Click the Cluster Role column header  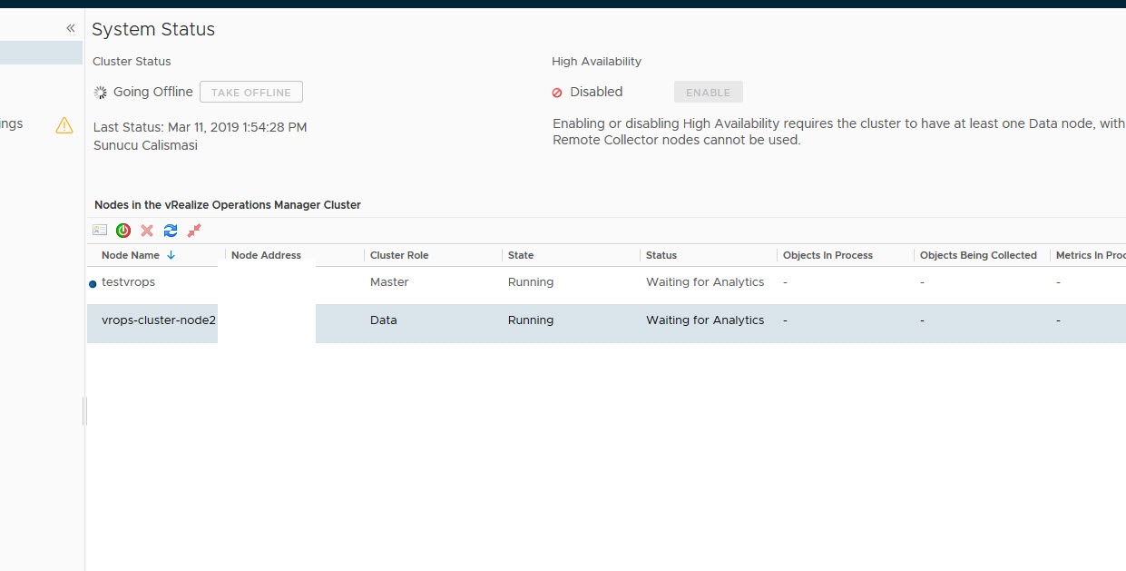pos(399,255)
